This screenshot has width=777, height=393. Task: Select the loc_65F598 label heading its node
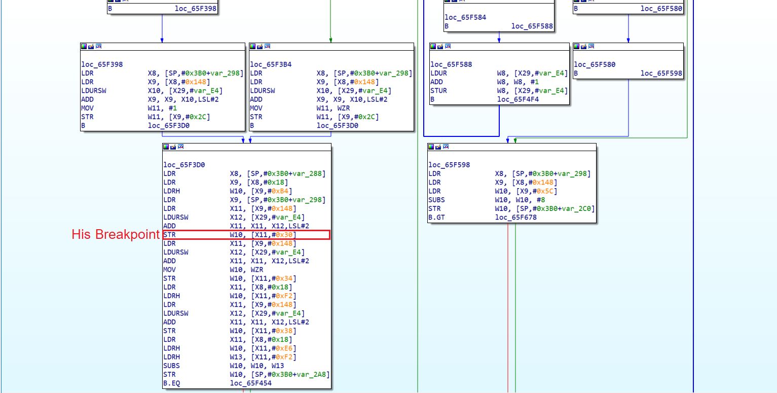(449, 165)
